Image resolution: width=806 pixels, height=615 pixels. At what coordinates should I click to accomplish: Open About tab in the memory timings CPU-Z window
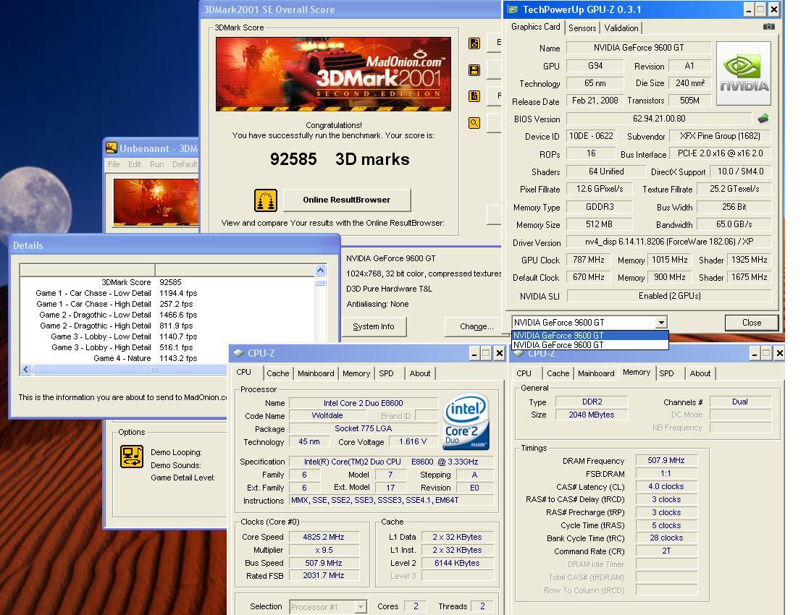coord(700,373)
